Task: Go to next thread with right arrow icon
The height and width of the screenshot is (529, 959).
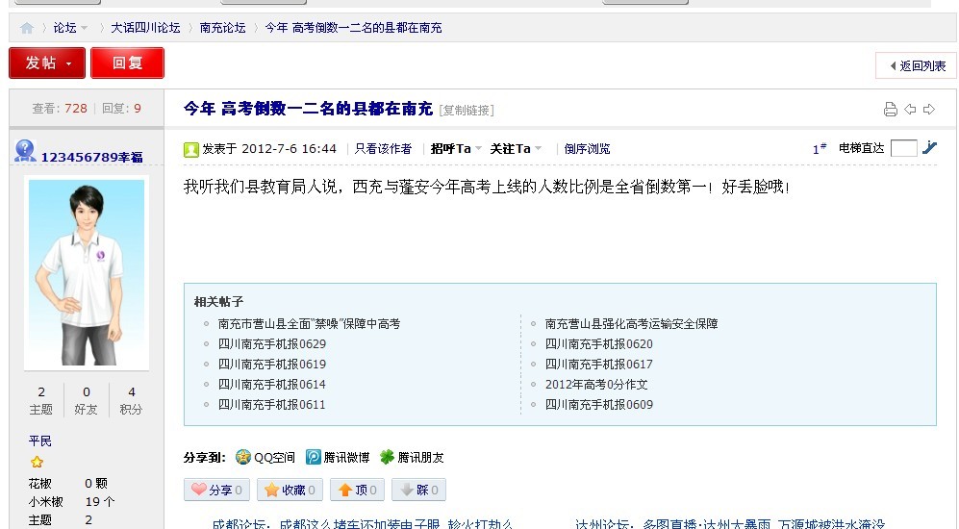Action: 929,110
